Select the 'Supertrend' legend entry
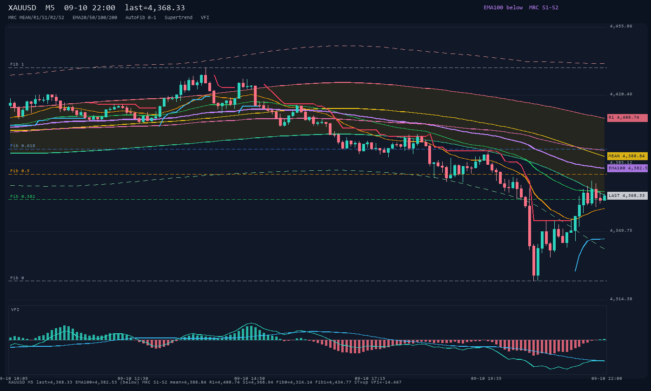The image size is (651, 391). coord(179,17)
